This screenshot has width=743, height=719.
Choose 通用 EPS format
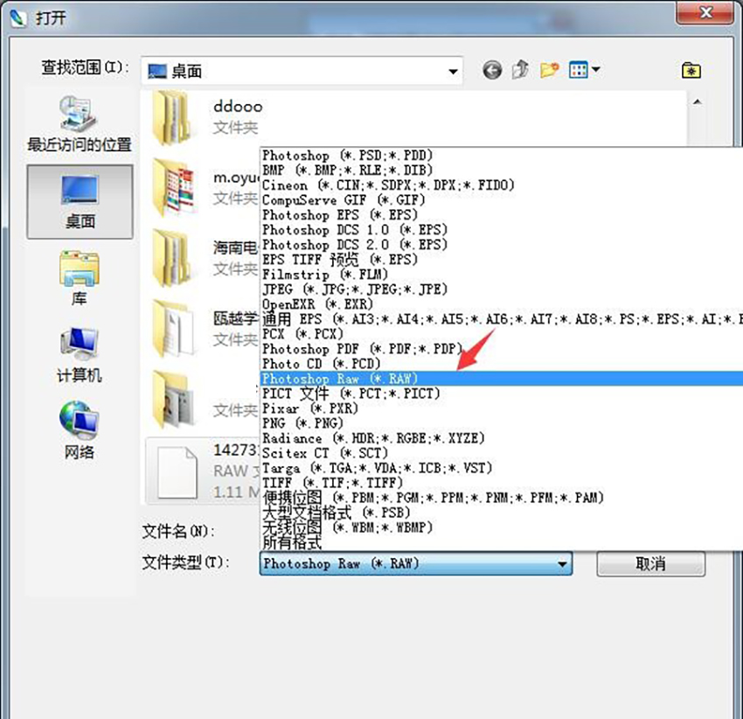pos(502,319)
